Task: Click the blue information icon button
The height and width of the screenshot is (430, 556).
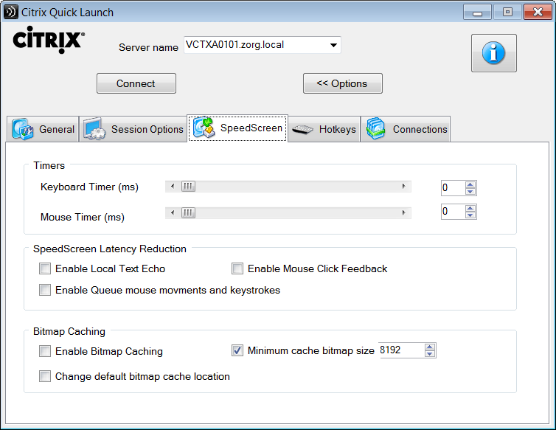Action: [x=493, y=53]
